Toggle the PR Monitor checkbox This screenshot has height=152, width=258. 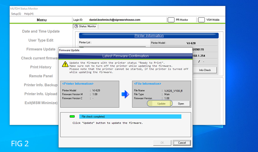pyautogui.click(x=171, y=20)
